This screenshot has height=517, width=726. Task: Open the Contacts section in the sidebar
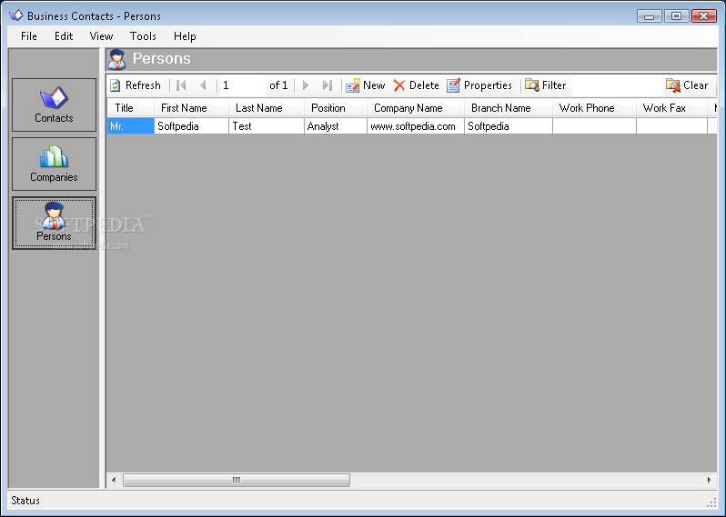point(54,105)
